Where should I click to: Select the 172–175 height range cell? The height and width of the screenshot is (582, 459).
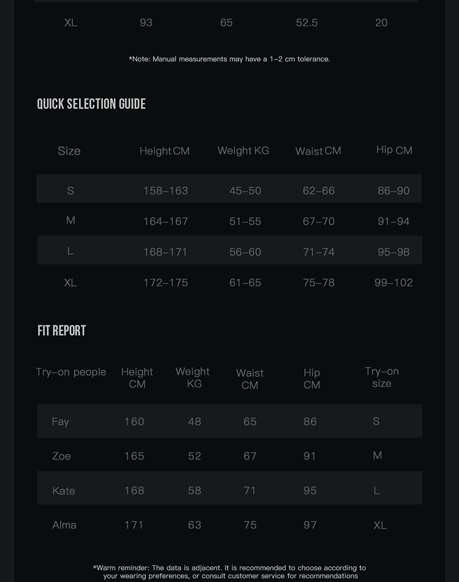(x=165, y=282)
